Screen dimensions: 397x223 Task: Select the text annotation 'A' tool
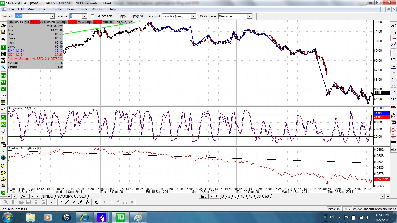point(96,202)
